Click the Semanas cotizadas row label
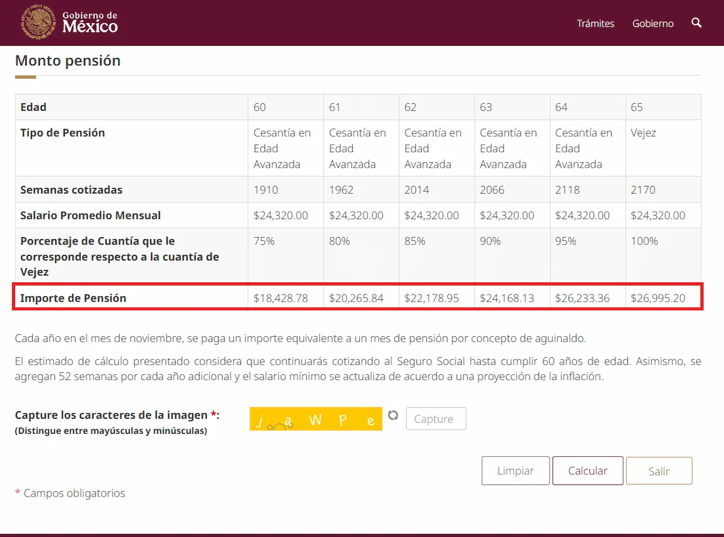724x537 pixels. click(x=71, y=190)
